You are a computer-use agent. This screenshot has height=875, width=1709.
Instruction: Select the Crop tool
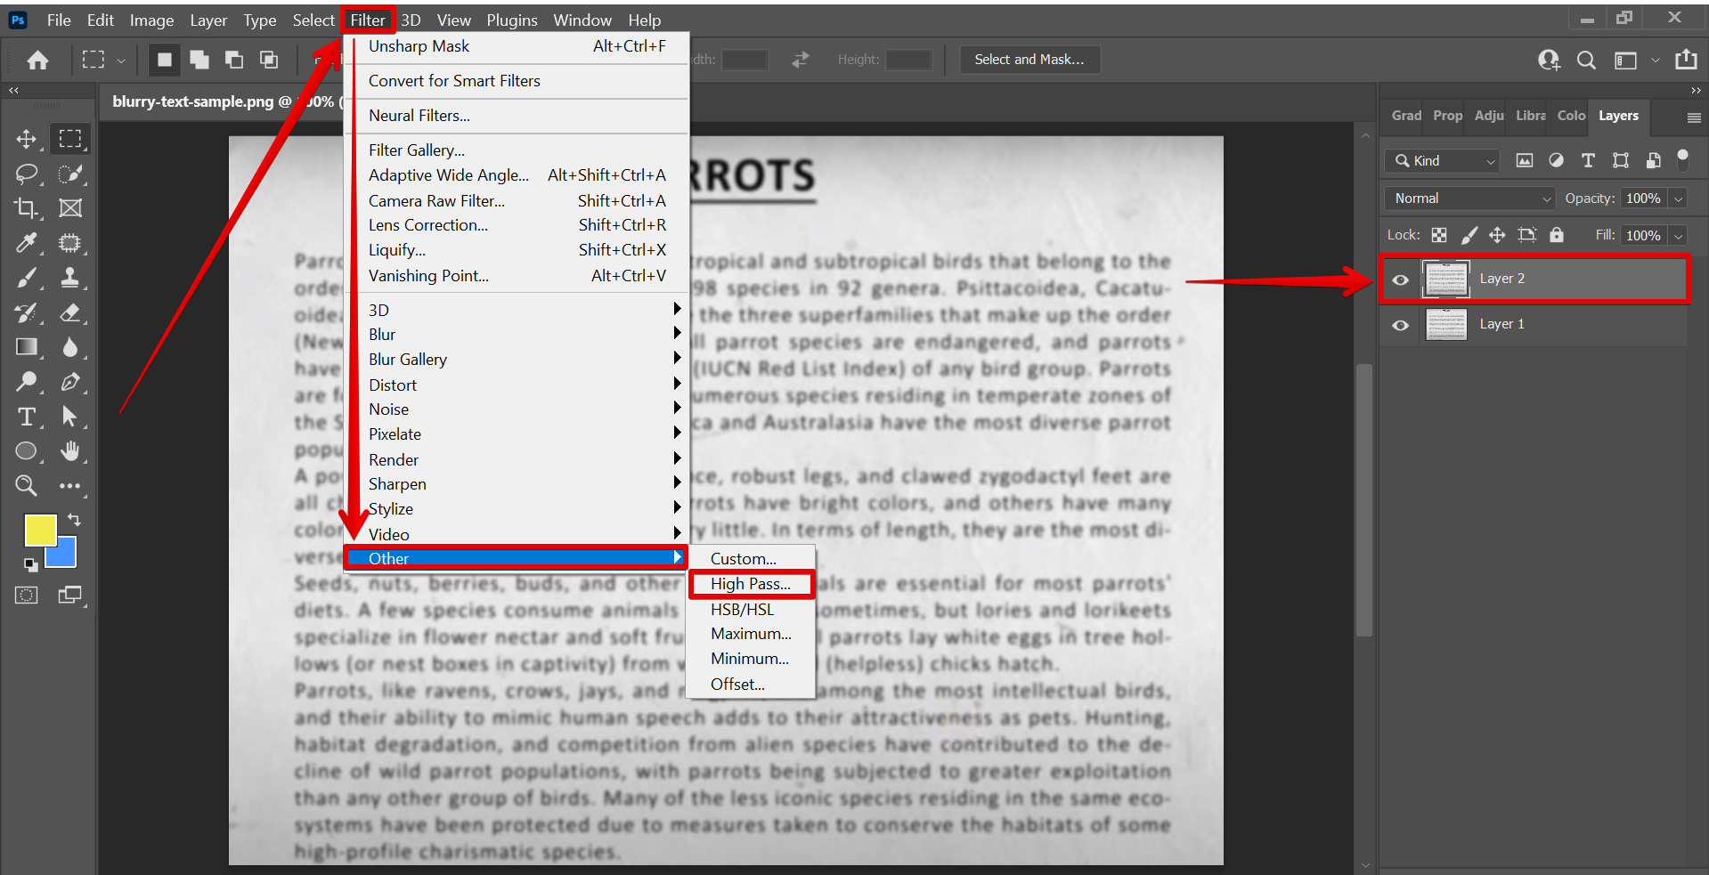tap(26, 208)
